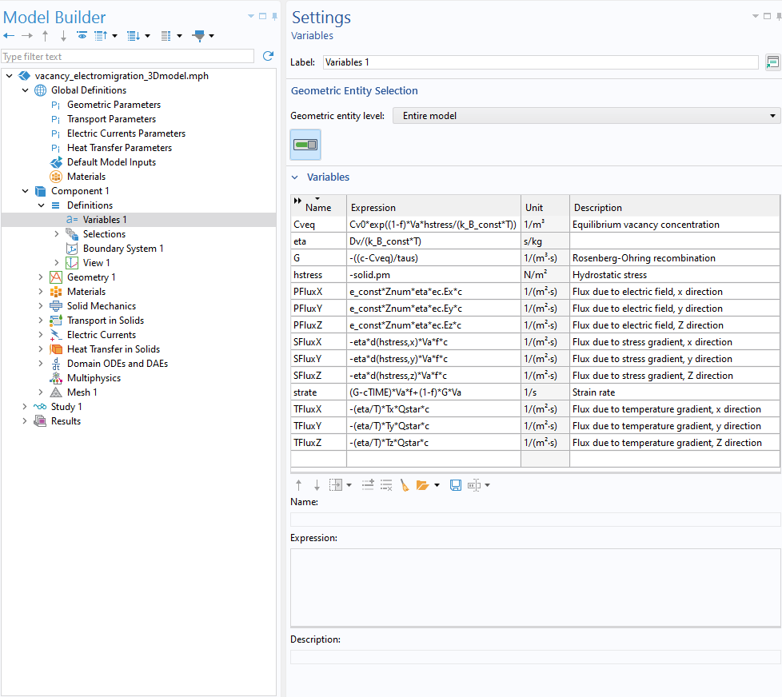
Task: Click the Delete row icon below table
Action: tap(386, 485)
